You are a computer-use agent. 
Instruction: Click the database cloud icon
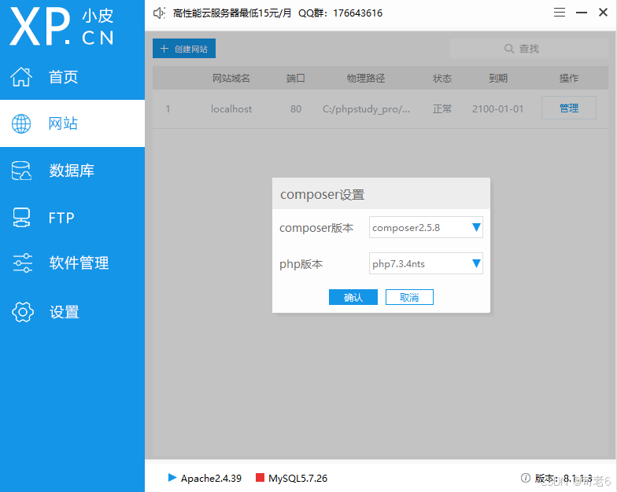point(21,171)
